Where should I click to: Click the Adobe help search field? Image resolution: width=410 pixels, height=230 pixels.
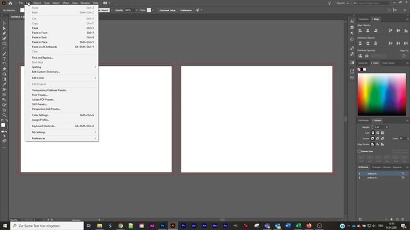[x=372, y=3]
